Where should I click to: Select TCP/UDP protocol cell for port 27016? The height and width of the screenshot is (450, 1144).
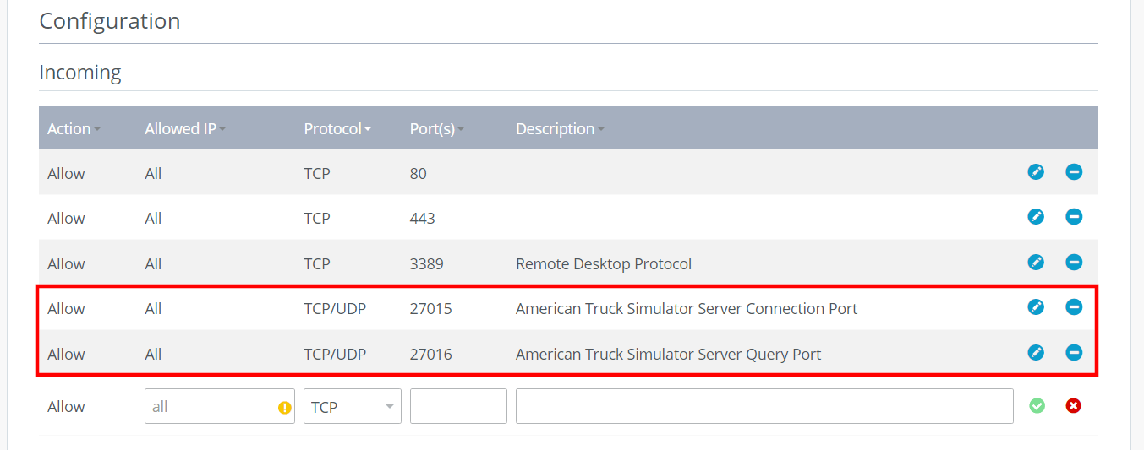335,354
